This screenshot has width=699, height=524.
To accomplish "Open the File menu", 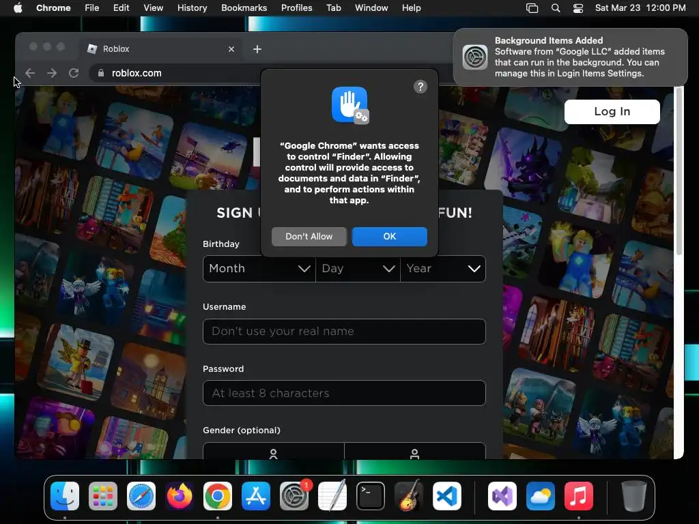I will pyautogui.click(x=92, y=8).
